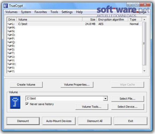Click the Wipe Cache button
The height and width of the screenshot is (134, 155).
(128, 85)
